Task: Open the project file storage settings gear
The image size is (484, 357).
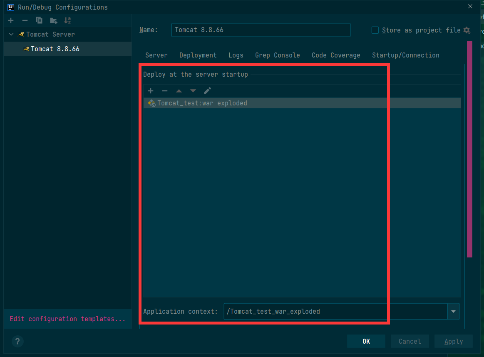Action: click(467, 30)
